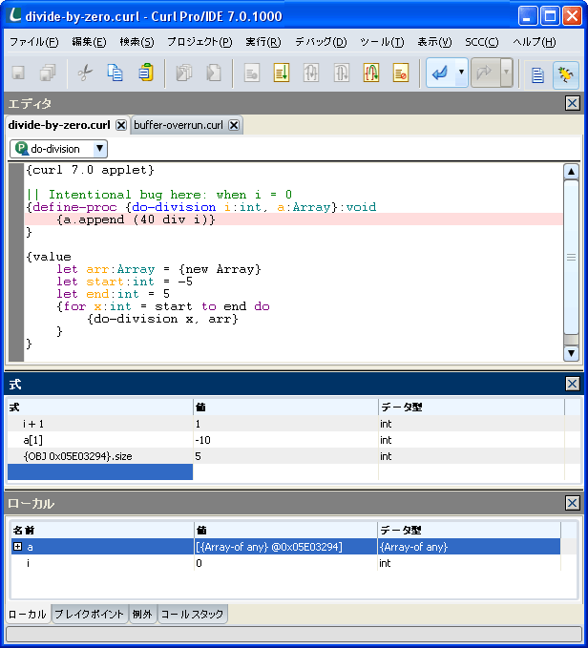The image size is (588, 648).
Task: Close the ローカル panel
Action: click(573, 503)
